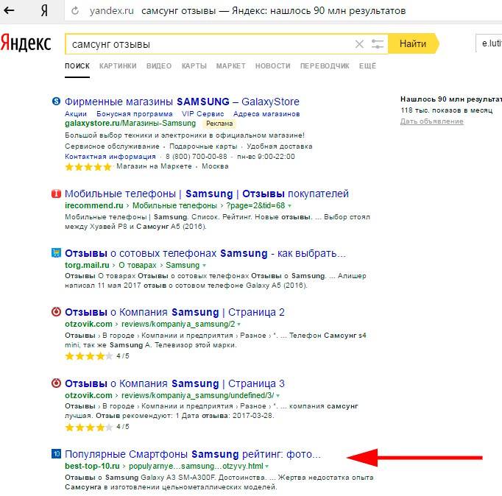This screenshot has height=496, width=502.
Task: Click the e.luti account button
Action: click(489, 43)
